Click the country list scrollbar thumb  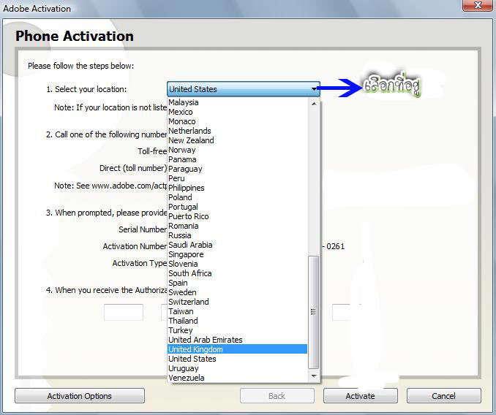314,312
